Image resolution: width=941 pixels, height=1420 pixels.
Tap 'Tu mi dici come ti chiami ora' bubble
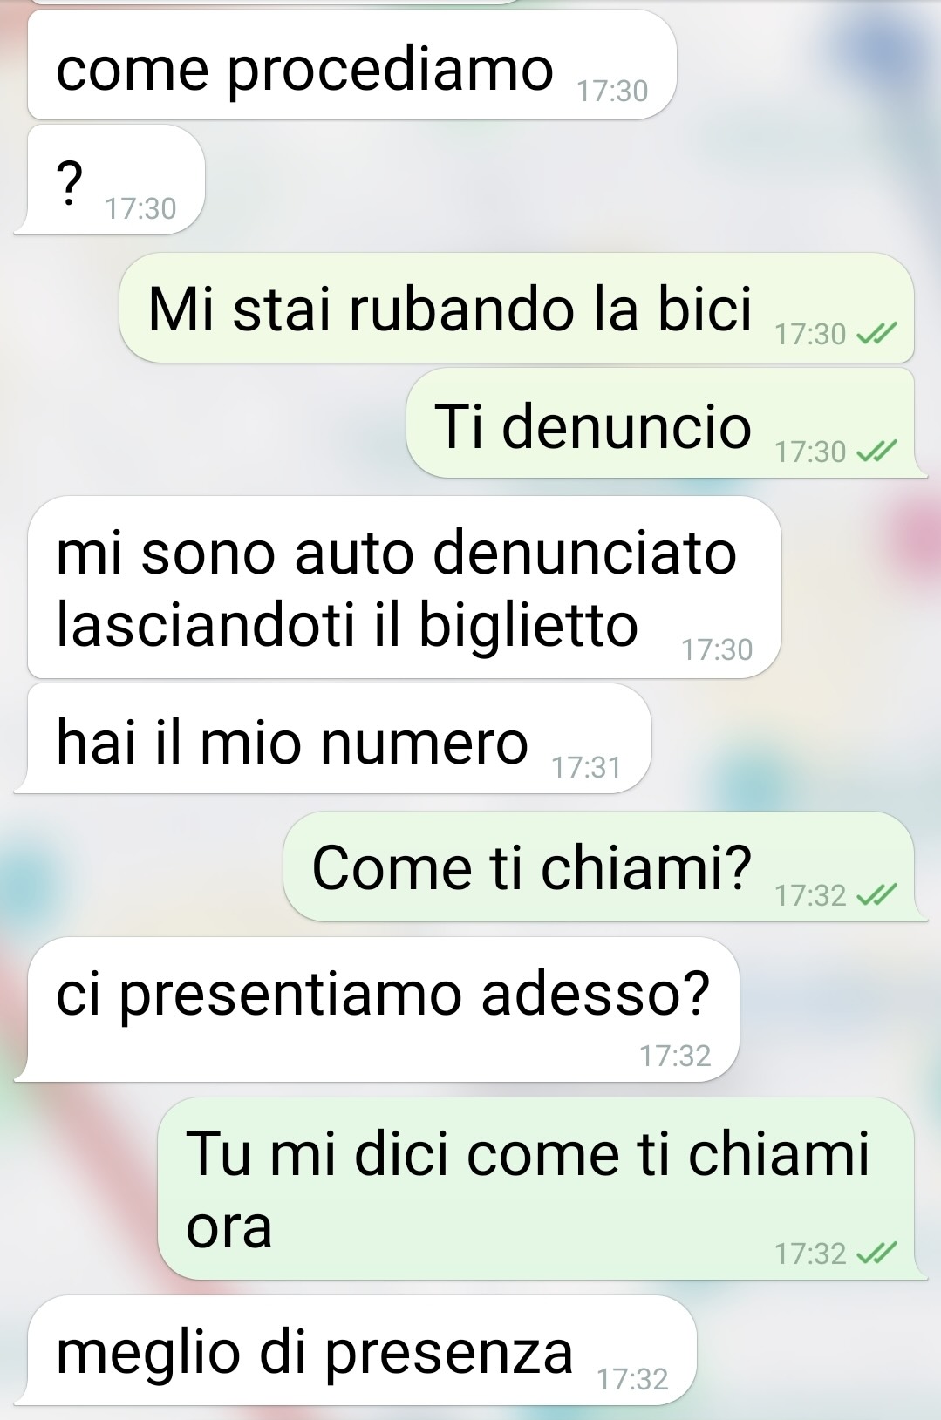[536, 1189]
